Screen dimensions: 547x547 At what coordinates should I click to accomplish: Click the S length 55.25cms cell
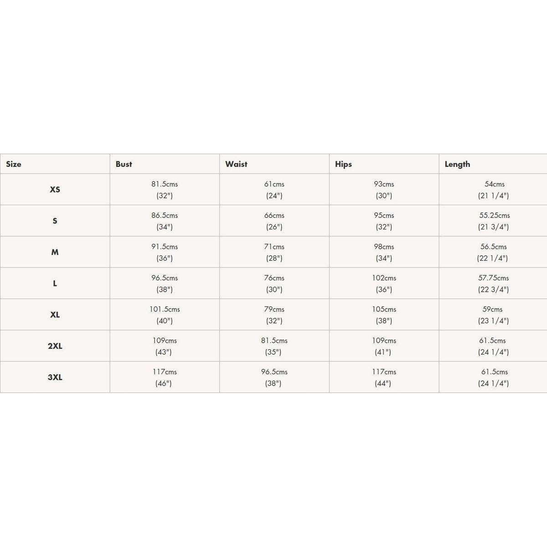click(493, 221)
